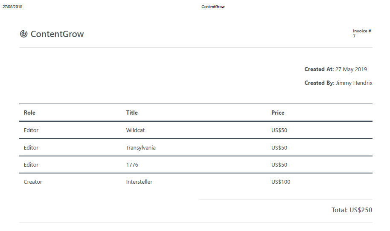Select the Intersteller title cell

139,182
